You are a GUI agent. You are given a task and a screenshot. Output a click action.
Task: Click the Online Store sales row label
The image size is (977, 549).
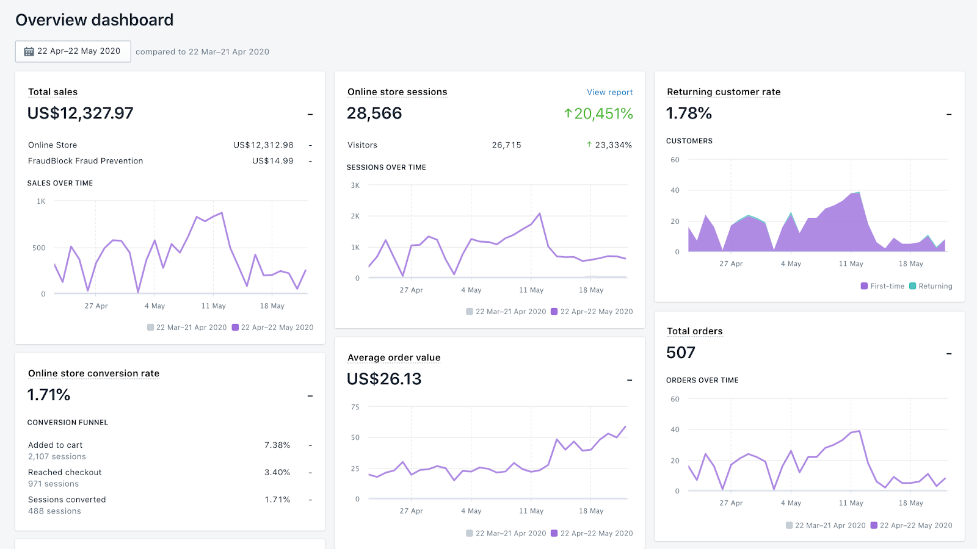(x=53, y=145)
